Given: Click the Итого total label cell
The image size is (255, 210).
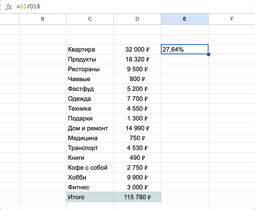Looking at the screenshot, I should point(90,197).
